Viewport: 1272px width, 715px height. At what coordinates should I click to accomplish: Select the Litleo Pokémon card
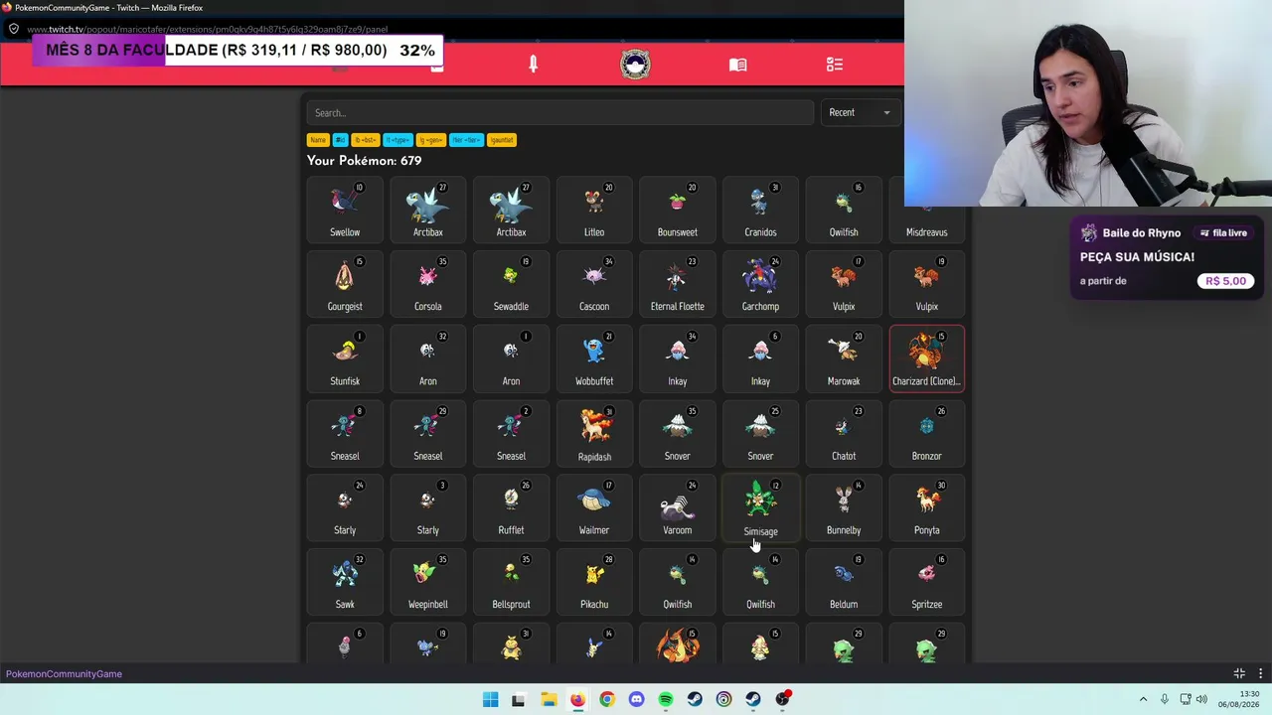click(594, 211)
